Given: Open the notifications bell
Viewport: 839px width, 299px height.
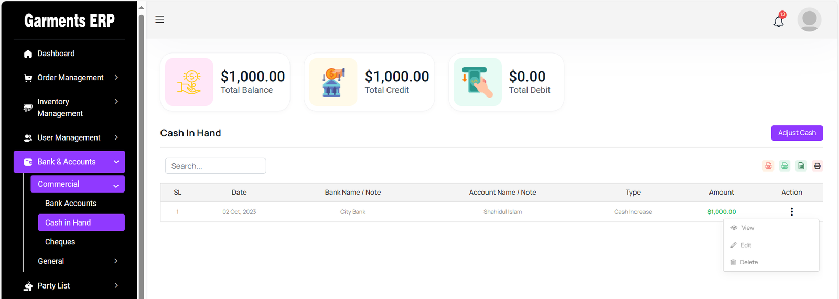Looking at the screenshot, I should pos(779,21).
